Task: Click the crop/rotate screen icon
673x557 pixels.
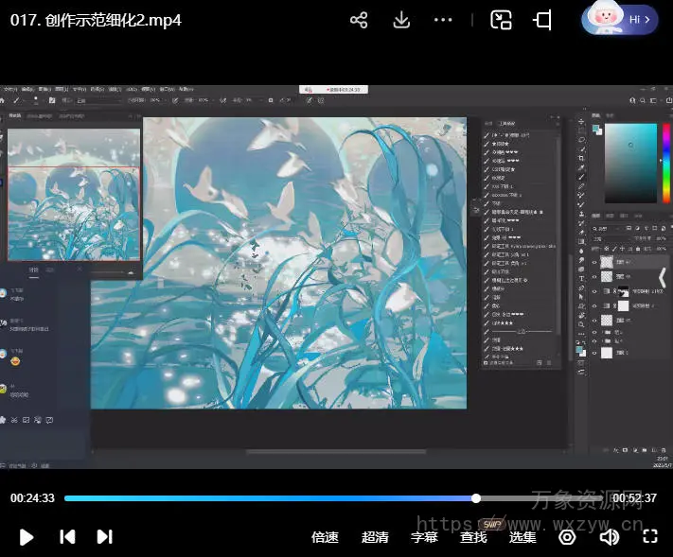Action: (x=543, y=20)
